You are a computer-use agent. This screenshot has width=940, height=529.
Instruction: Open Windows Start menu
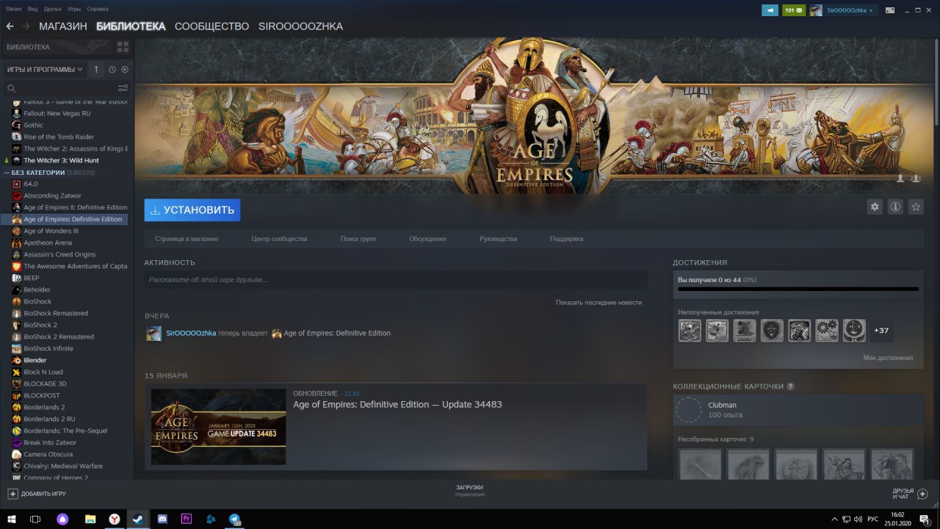[11, 519]
